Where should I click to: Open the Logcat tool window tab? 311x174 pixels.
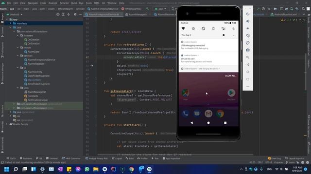[117, 158]
